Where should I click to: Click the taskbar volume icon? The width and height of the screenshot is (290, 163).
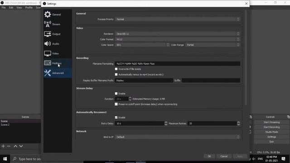[254, 159]
